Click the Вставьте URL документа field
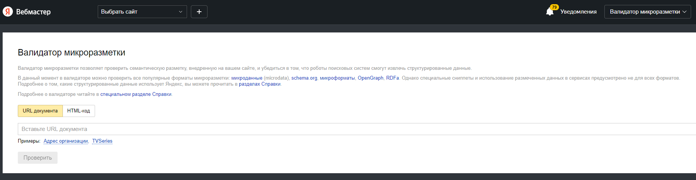Screen dimensions: 696x180 pos(357,129)
